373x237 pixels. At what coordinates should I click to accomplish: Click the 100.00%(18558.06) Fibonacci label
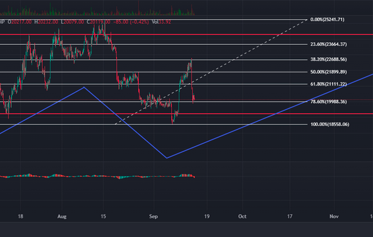330,124
